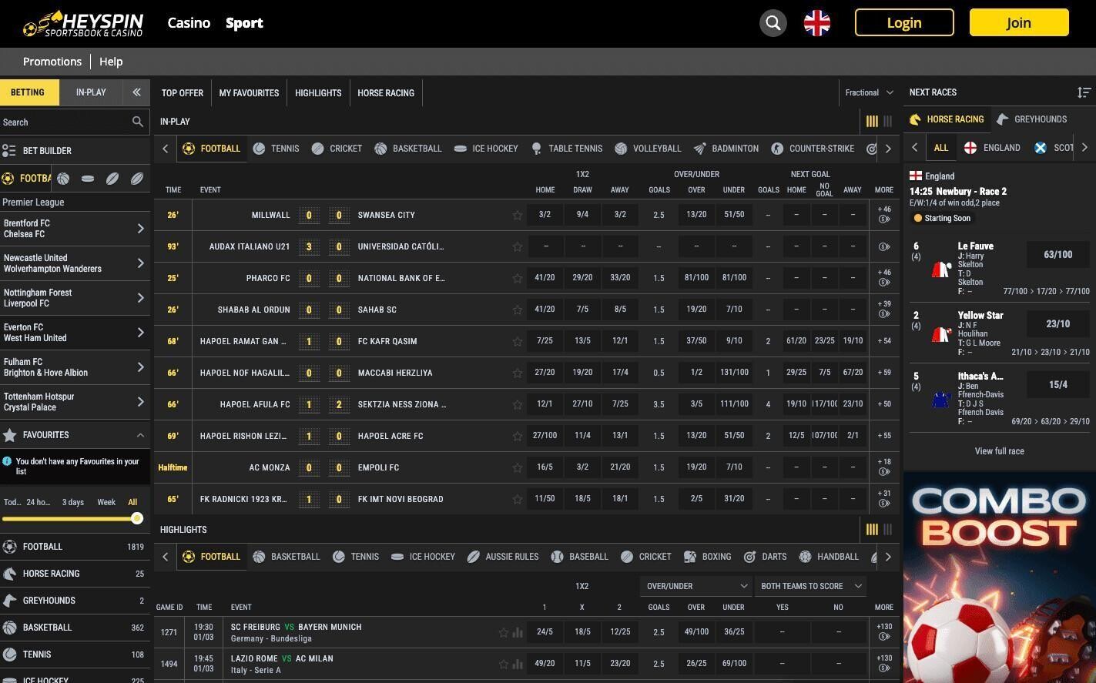This screenshot has width=1096, height=683.
Task: Open Fractional odds format dropdown
Action: click(869, 92)
